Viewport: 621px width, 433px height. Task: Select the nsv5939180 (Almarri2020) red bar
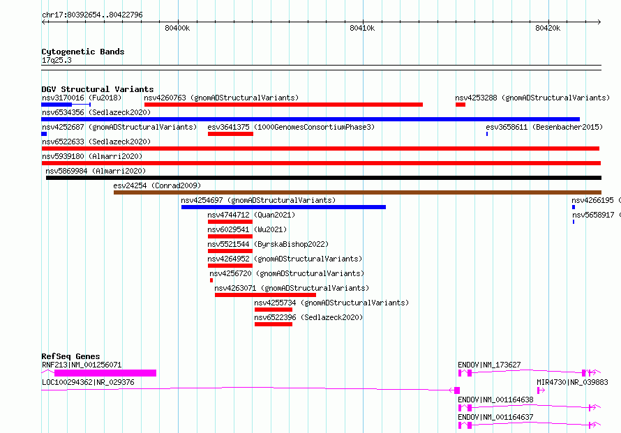tap(321, 163)
